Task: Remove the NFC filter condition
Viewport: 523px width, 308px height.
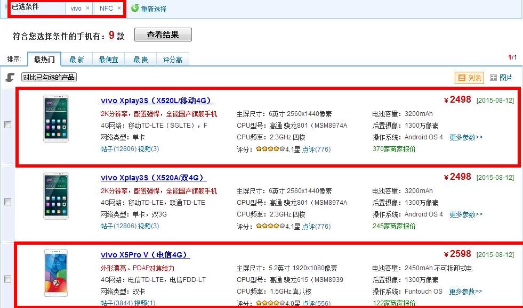Action: pos(119,9)
